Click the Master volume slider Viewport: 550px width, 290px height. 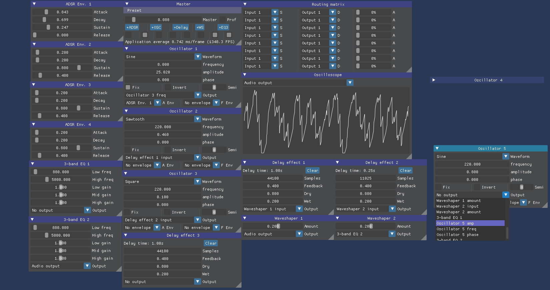click(x=163, y=20)
